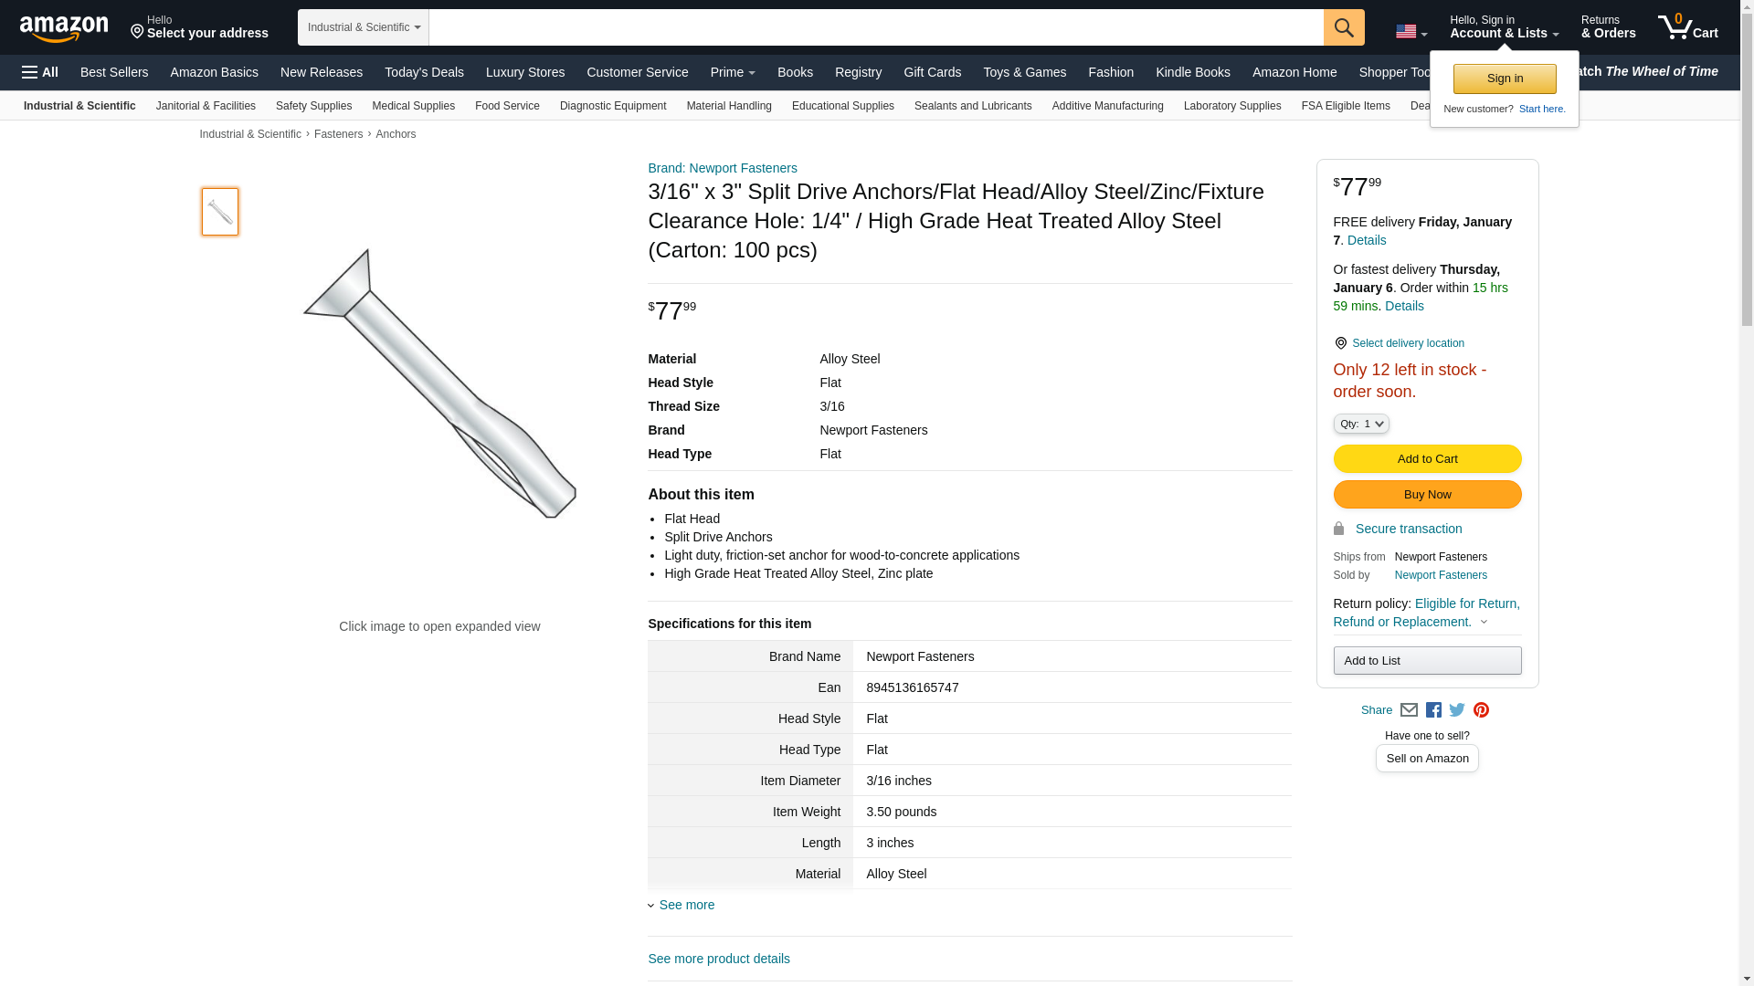1754x986 pixels.
Task: Open the All hamburger menu
Action: pos(40,72)
